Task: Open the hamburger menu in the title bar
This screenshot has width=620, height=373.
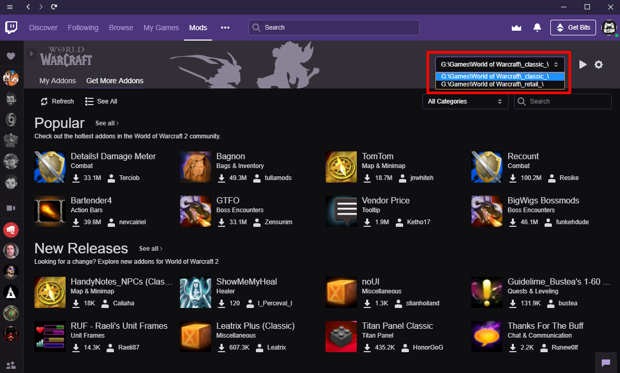Action: click(x=10, y=7)
